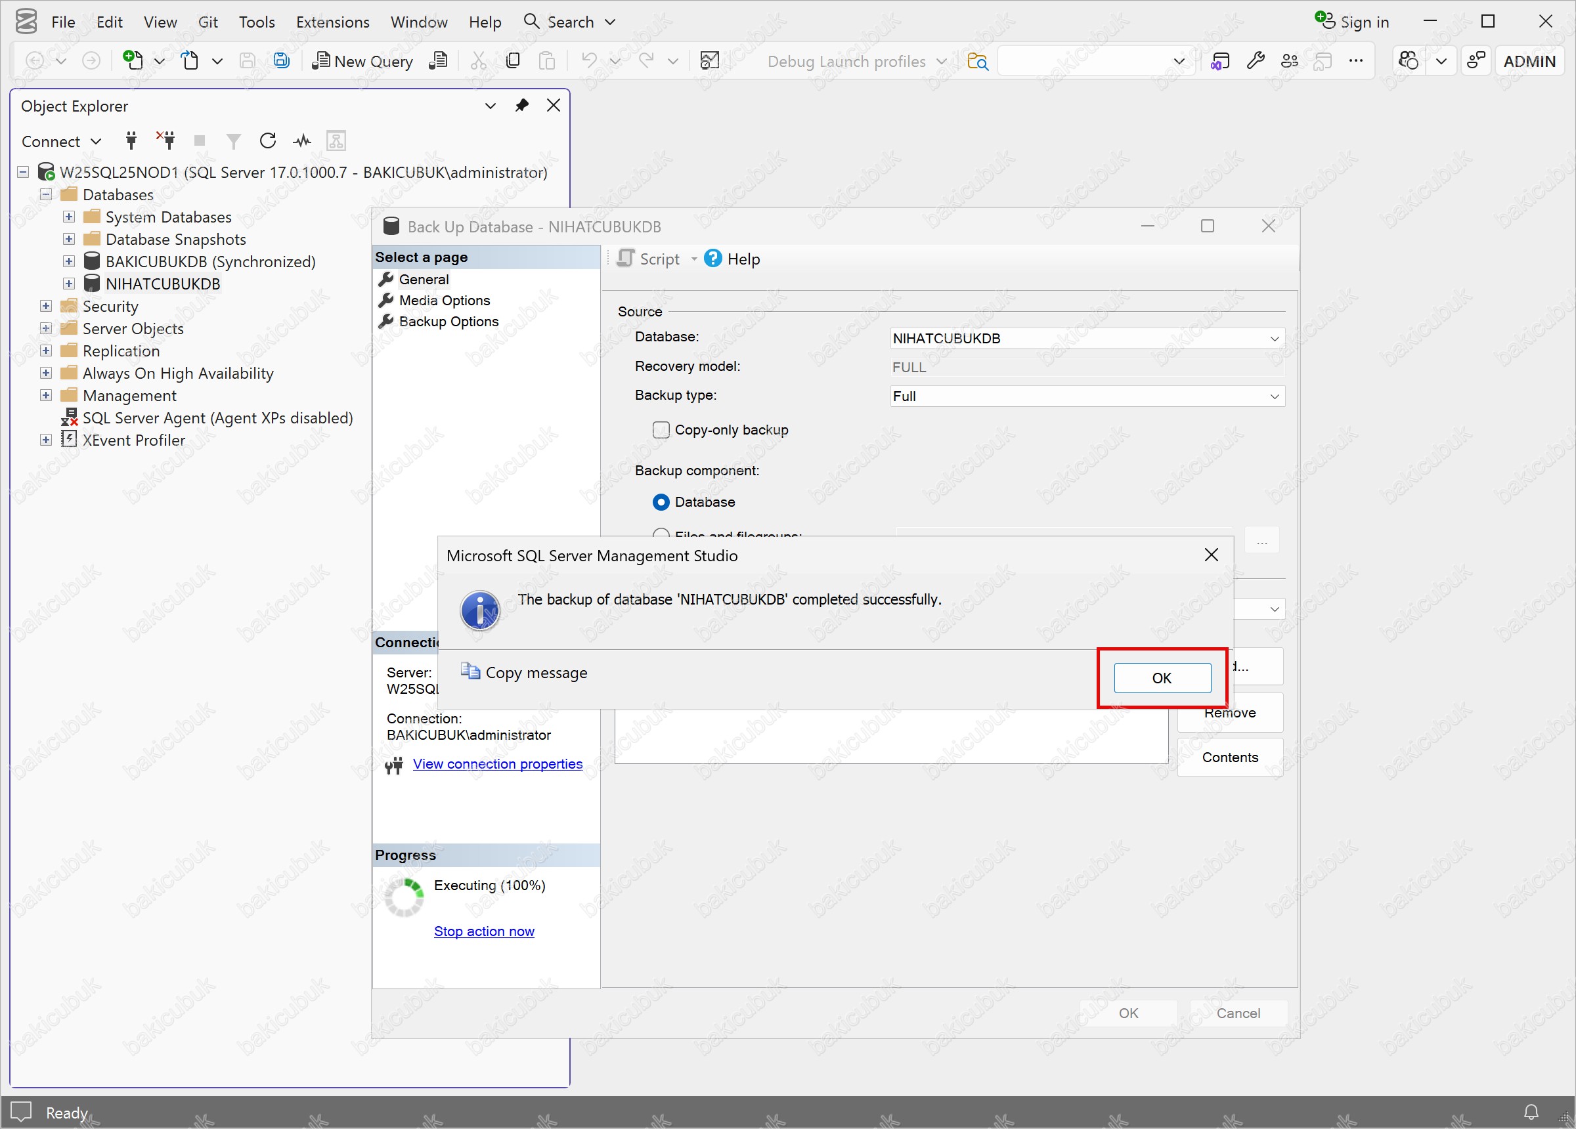Expand the NIHATCUBUKDB database node

click(69, 284)
